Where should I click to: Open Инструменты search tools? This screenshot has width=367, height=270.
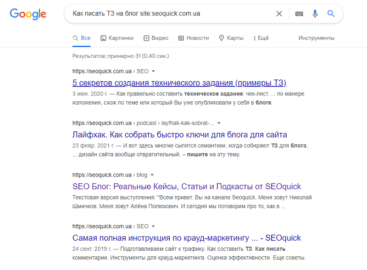pos(316,38)
